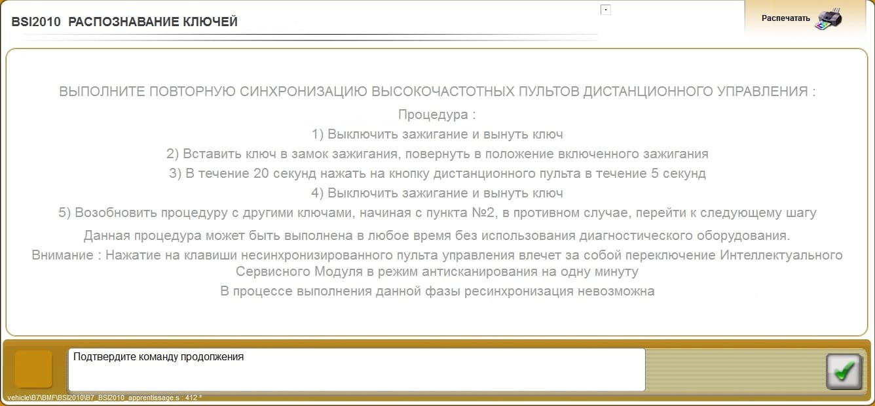
Task: Click the heading 'ВЫПОЛНИТЕ ПОВТОРНУЮ СИНХРОНИЗАЦИЮ…'
Action: 437,92
